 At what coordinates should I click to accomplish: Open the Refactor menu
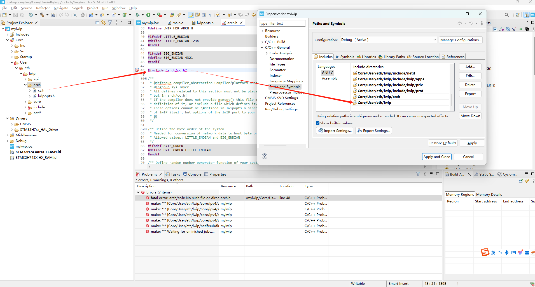coord(43,8)
